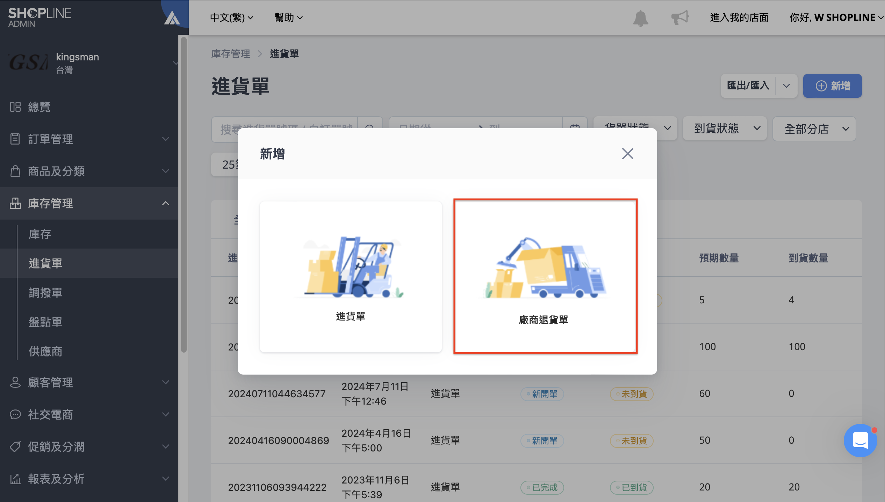Open the live chat bubble icon
The height and width of the screenshot is (502, 885).
coord(860,440)
